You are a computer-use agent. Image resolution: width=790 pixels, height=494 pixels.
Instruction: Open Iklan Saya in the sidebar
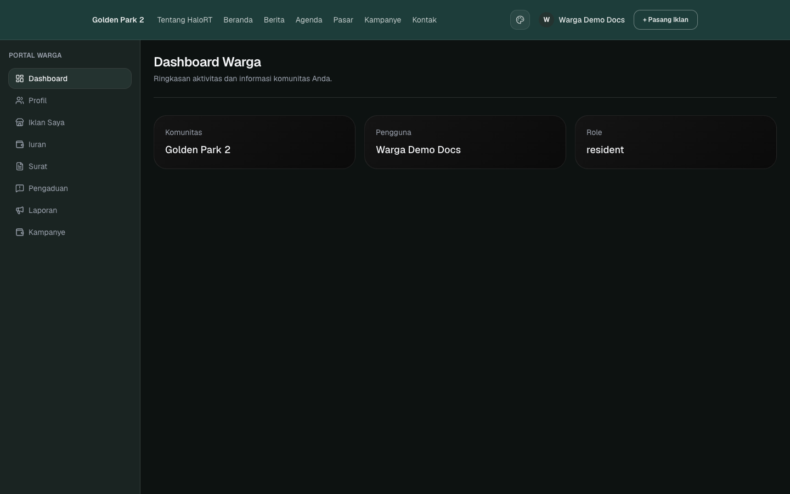(70, 122)
